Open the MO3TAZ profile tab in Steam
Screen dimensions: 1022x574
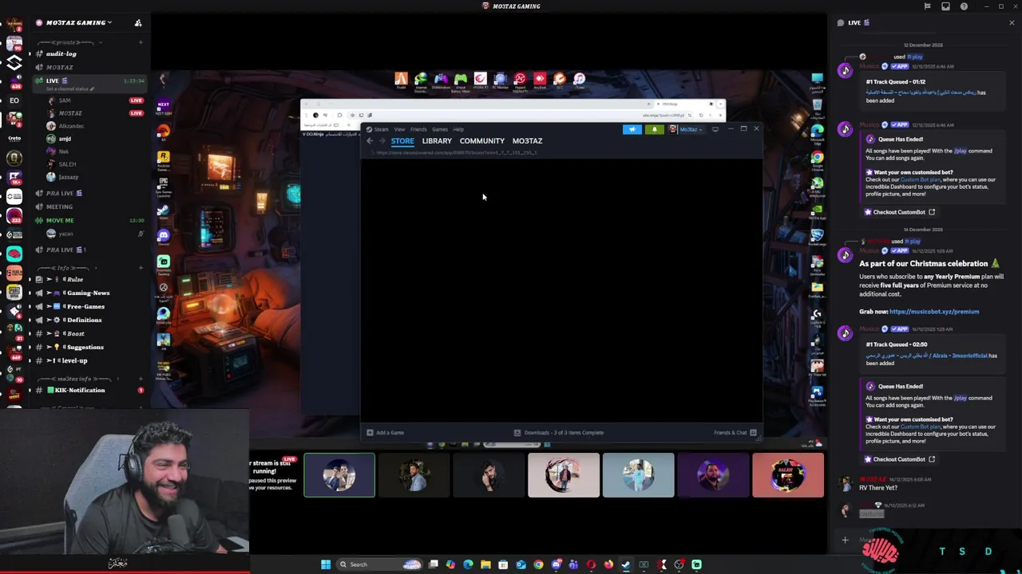(527, 141)
